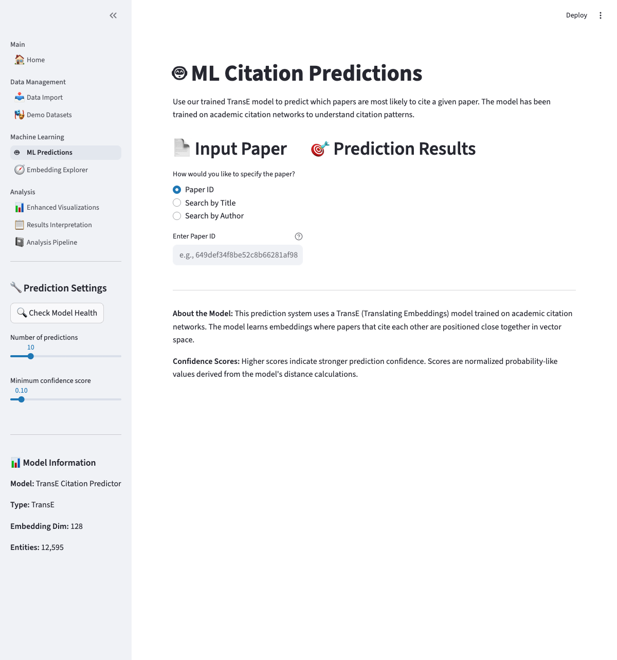The width and height of the screenshot is (617, 660).
Task: Click the Minimum confidence score slider handle
Action: pyautogui.click(x=22, y=399)
